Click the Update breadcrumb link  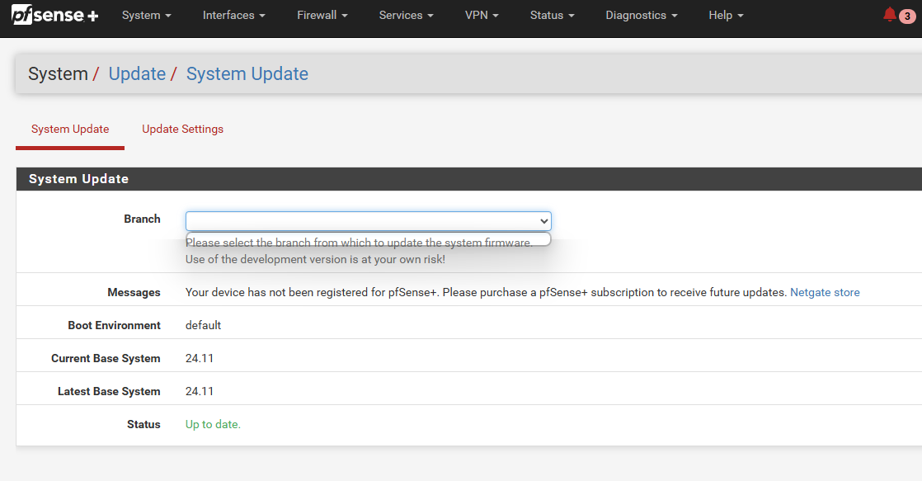[x=137, y=73]
